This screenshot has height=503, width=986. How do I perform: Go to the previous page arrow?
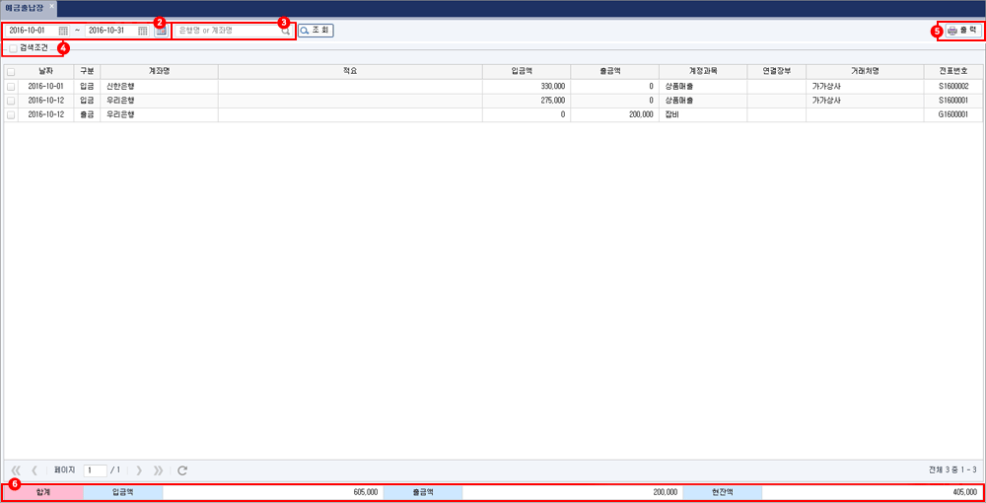35,469
